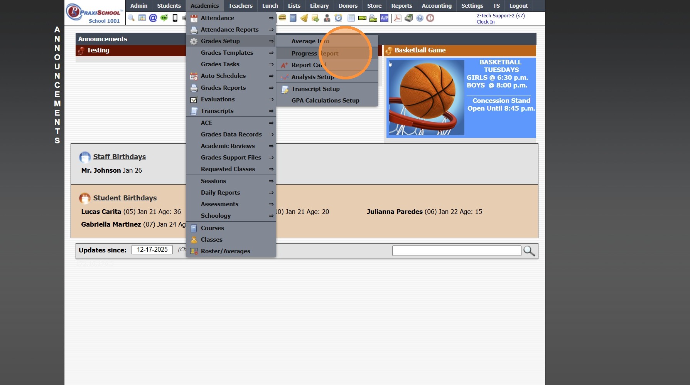The height and width of the screenshot is (385, 690).
Task: Click the PraxiSchool logo
Action: point(94,13)
